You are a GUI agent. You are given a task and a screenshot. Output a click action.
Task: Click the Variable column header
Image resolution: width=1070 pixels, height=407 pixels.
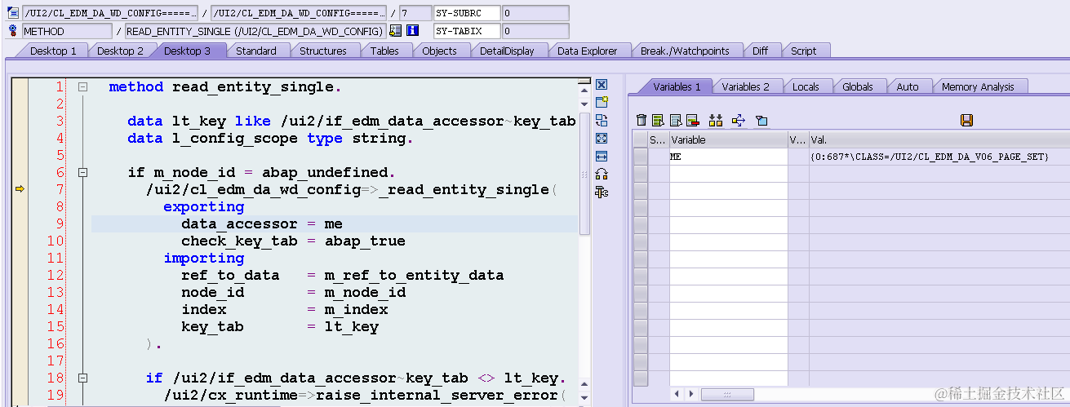(728, 139)
